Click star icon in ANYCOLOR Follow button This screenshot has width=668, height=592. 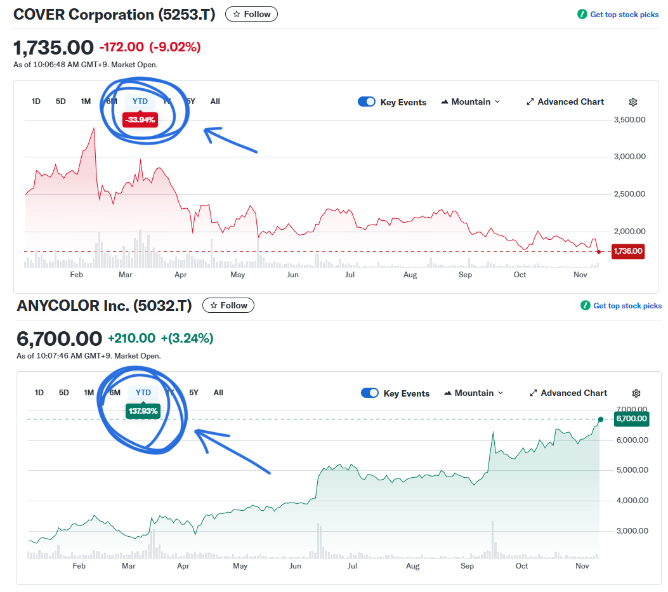(214, 305)
